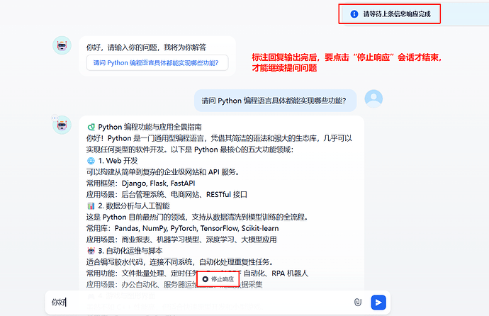Image resolution: width=489 pixels, height=316 pixels.
Task: Click the info icon in the notification
Action: [x=354, y=13]
